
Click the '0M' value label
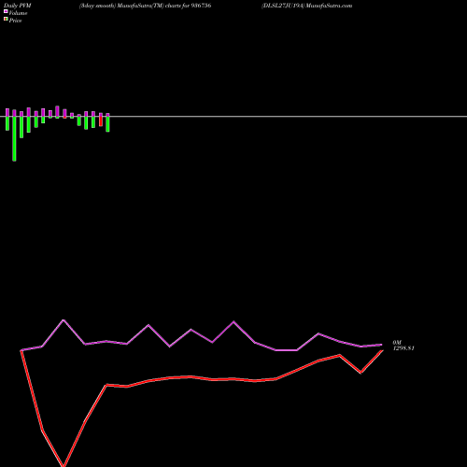[397, 343]
